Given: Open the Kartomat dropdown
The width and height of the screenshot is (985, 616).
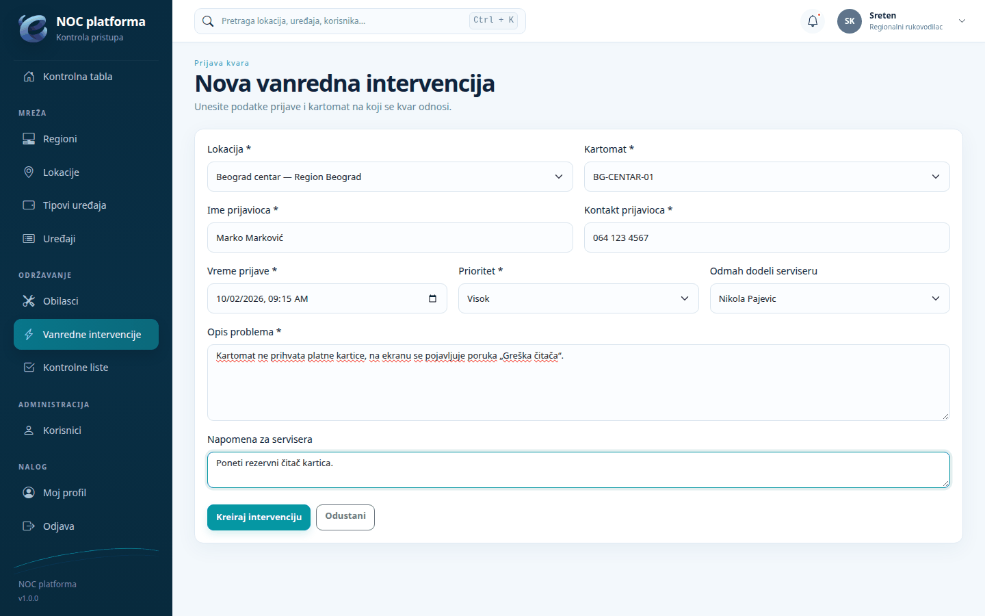Looking at the screenshot, I should 767,177.
